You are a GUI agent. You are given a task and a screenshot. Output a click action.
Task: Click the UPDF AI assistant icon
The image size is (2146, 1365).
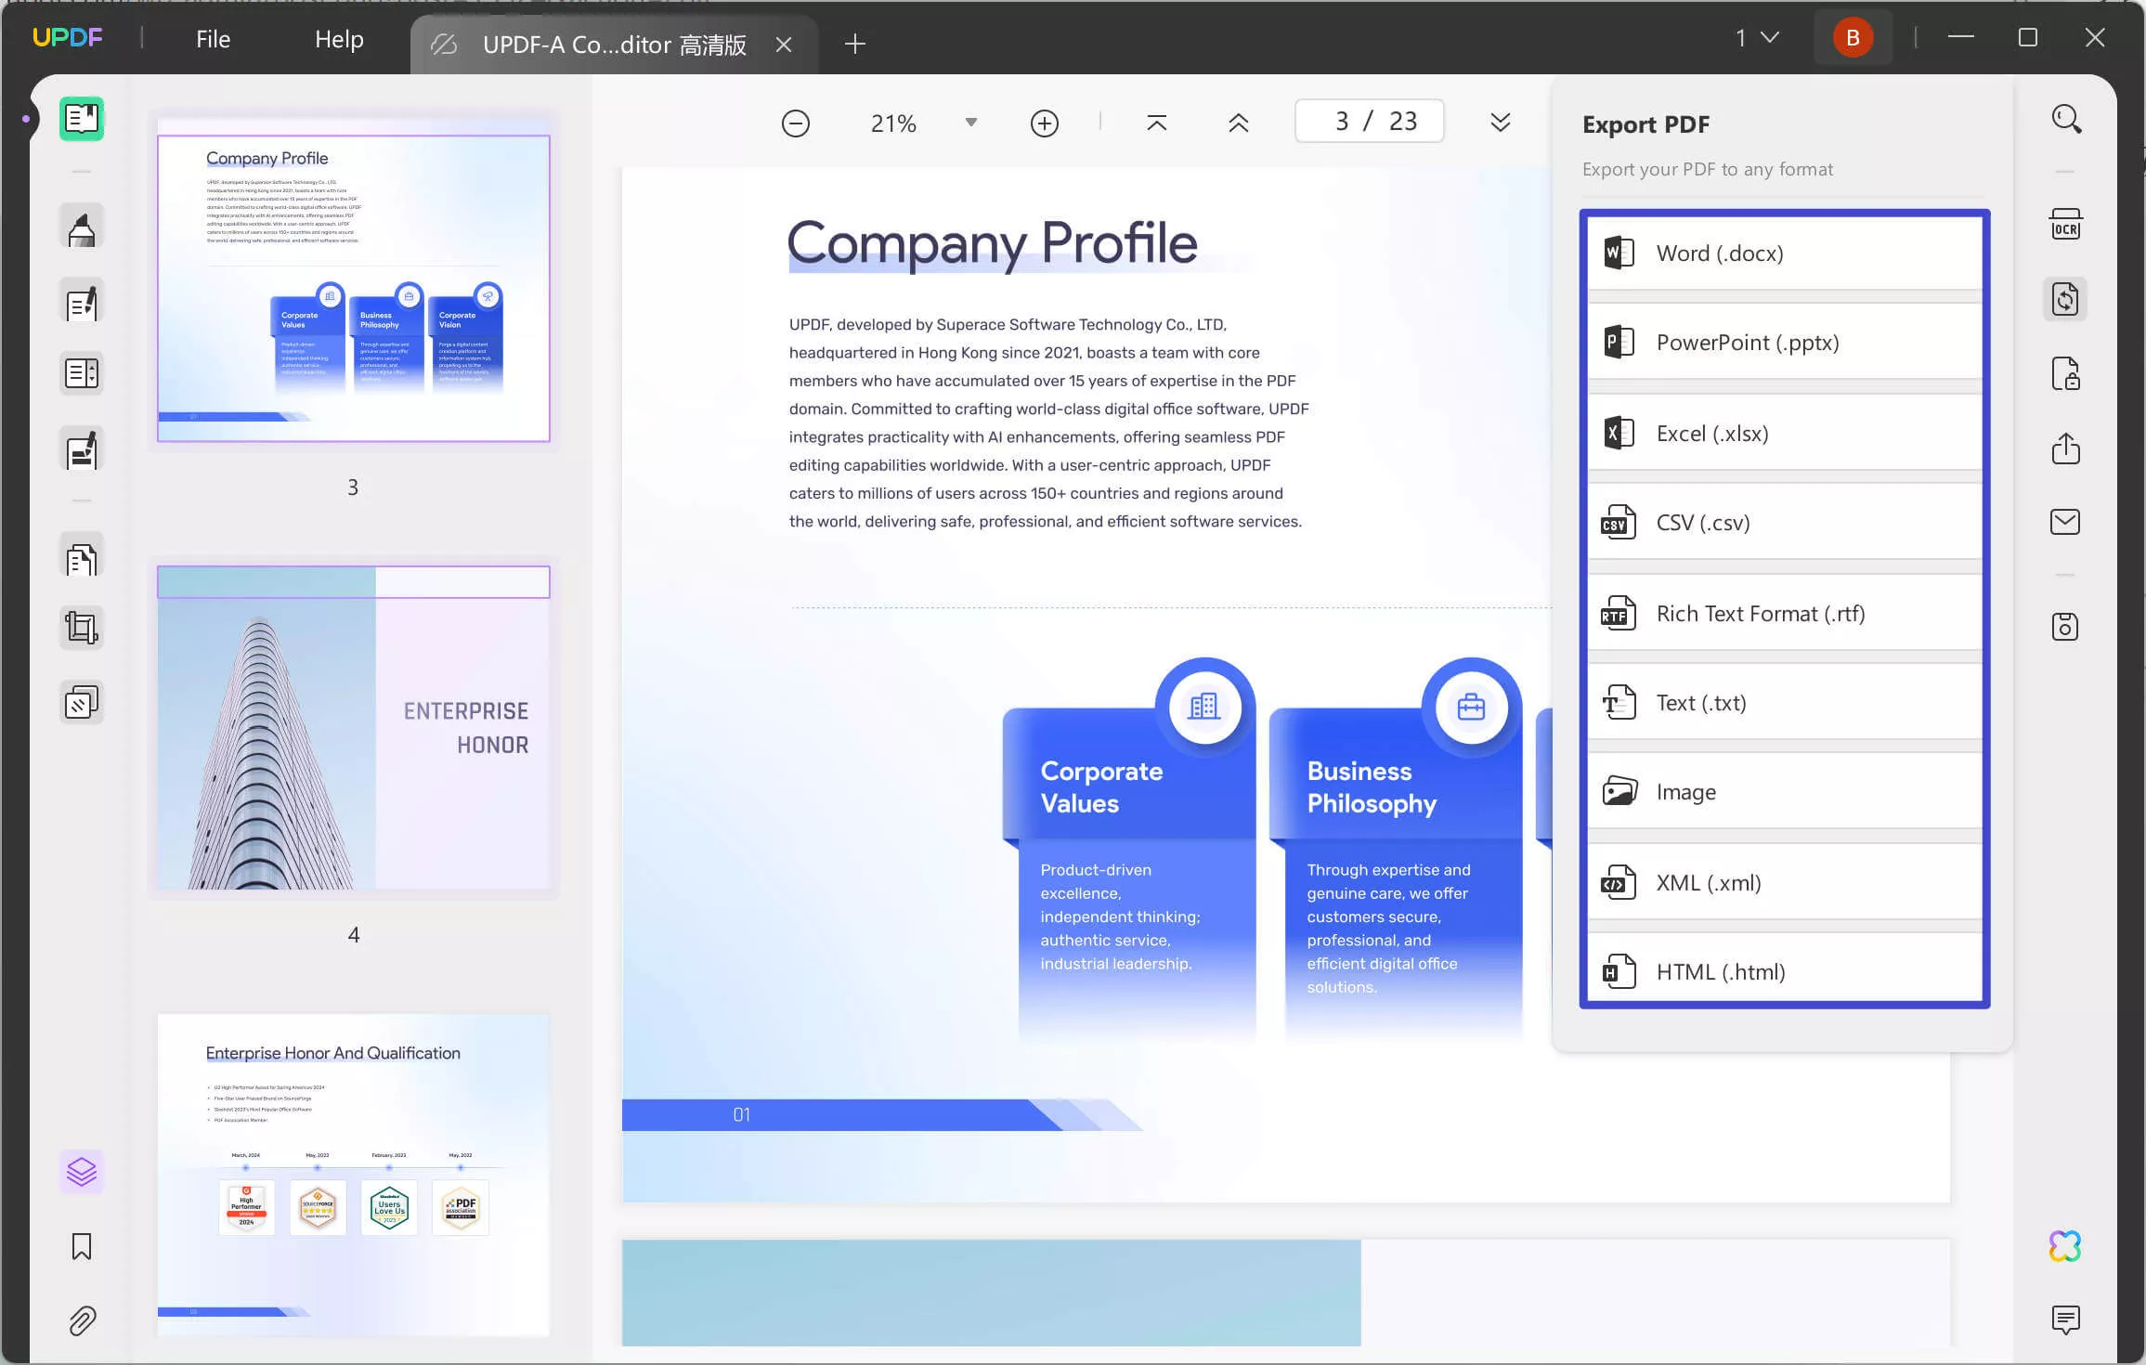point(2064,1246)
